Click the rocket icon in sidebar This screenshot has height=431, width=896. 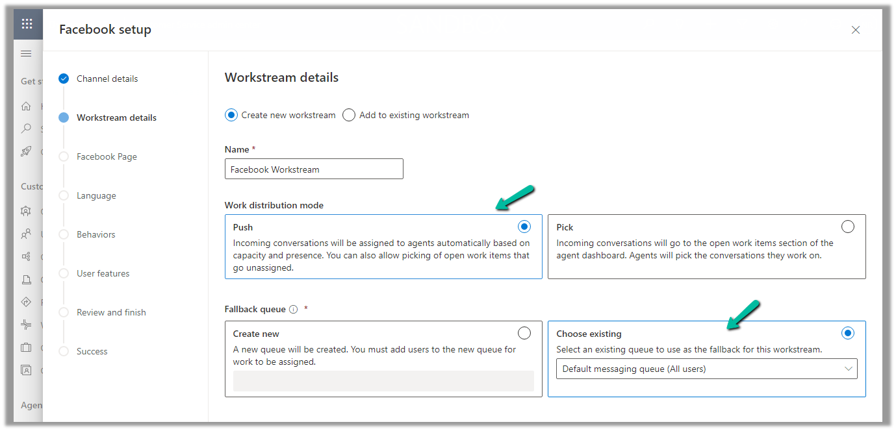pos(26,151)
